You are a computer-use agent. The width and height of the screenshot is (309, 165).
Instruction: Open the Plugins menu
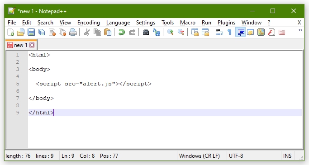coord(226,23)
